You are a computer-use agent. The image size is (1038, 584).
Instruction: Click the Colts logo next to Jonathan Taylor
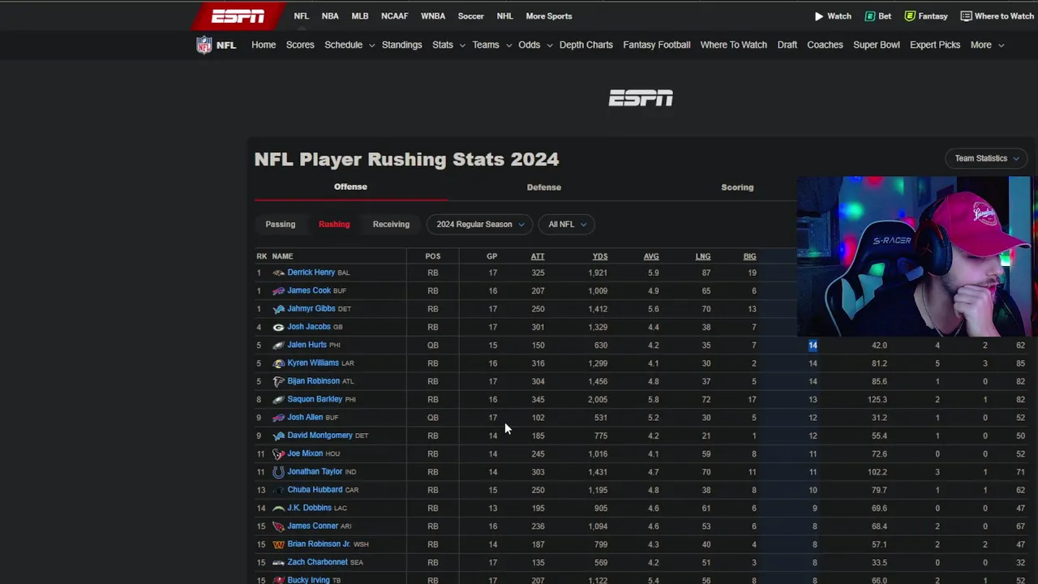[x=278, y=472]
